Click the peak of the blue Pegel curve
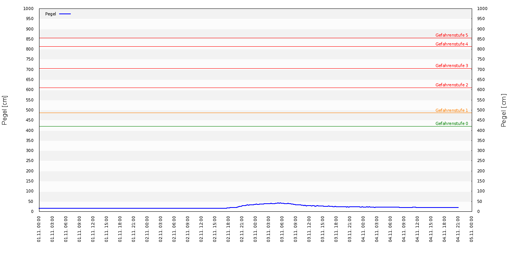The width and height of the screenshot is (522, 270). (278, 203)
